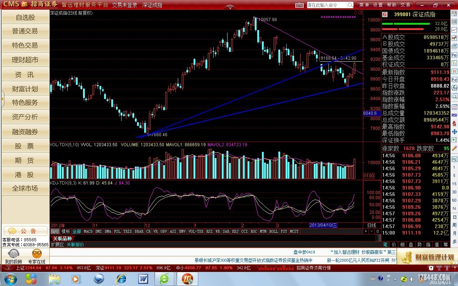Open the F10 company info icon
The image size is (458, 286).
(x=454, y=55)
